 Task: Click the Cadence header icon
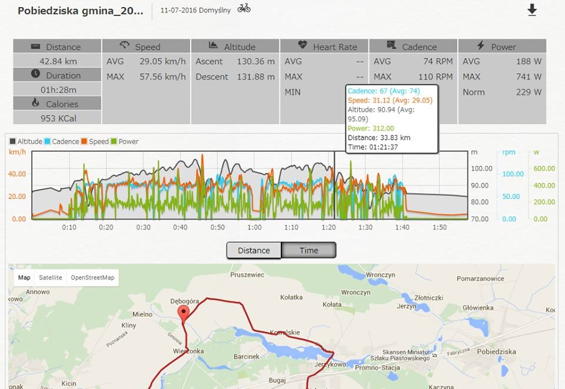tap(391, 45)
